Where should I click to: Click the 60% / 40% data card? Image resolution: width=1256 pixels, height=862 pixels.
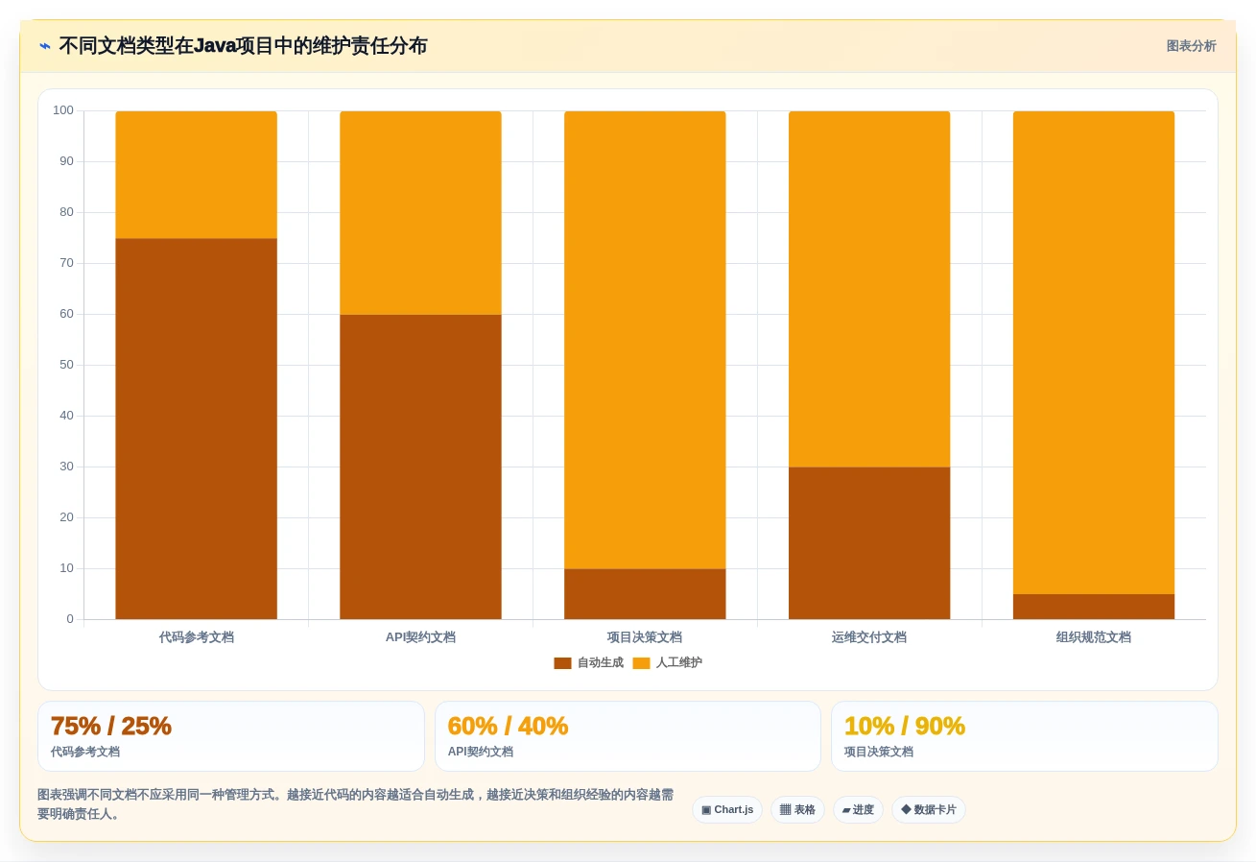click(x=628, y=736)
